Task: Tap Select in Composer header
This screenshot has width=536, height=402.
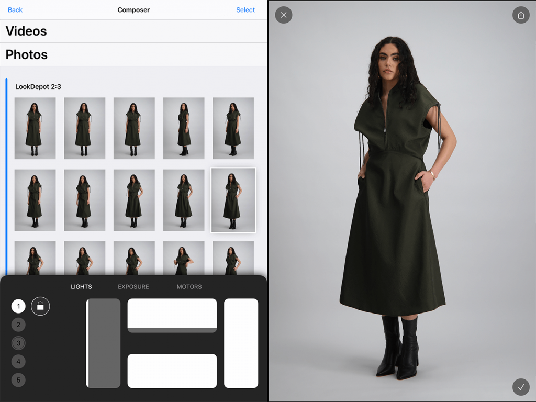Action: [x=245, y=10]
